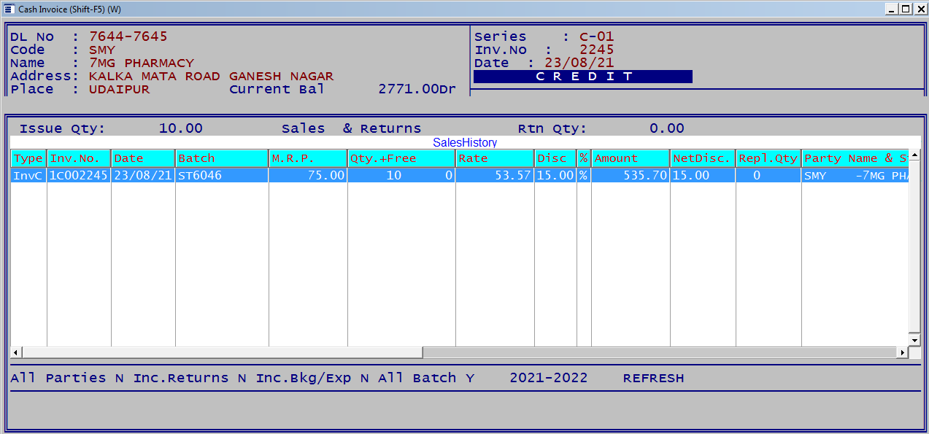929x434 pixels.
Task: Click the Cash Invoice window title icon
Action: (x=8, y=9)
